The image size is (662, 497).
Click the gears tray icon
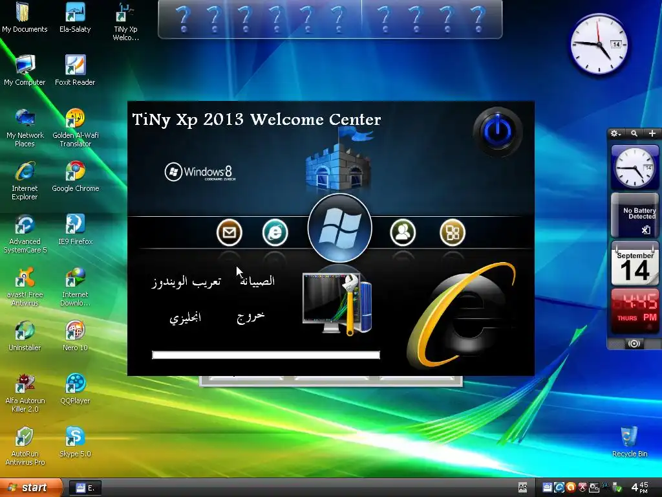[594, 488]
